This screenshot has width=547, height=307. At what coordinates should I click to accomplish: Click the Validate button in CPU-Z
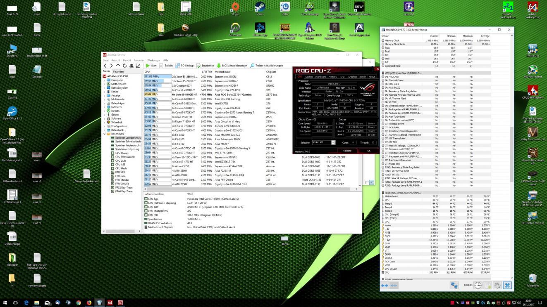[347, 151]
